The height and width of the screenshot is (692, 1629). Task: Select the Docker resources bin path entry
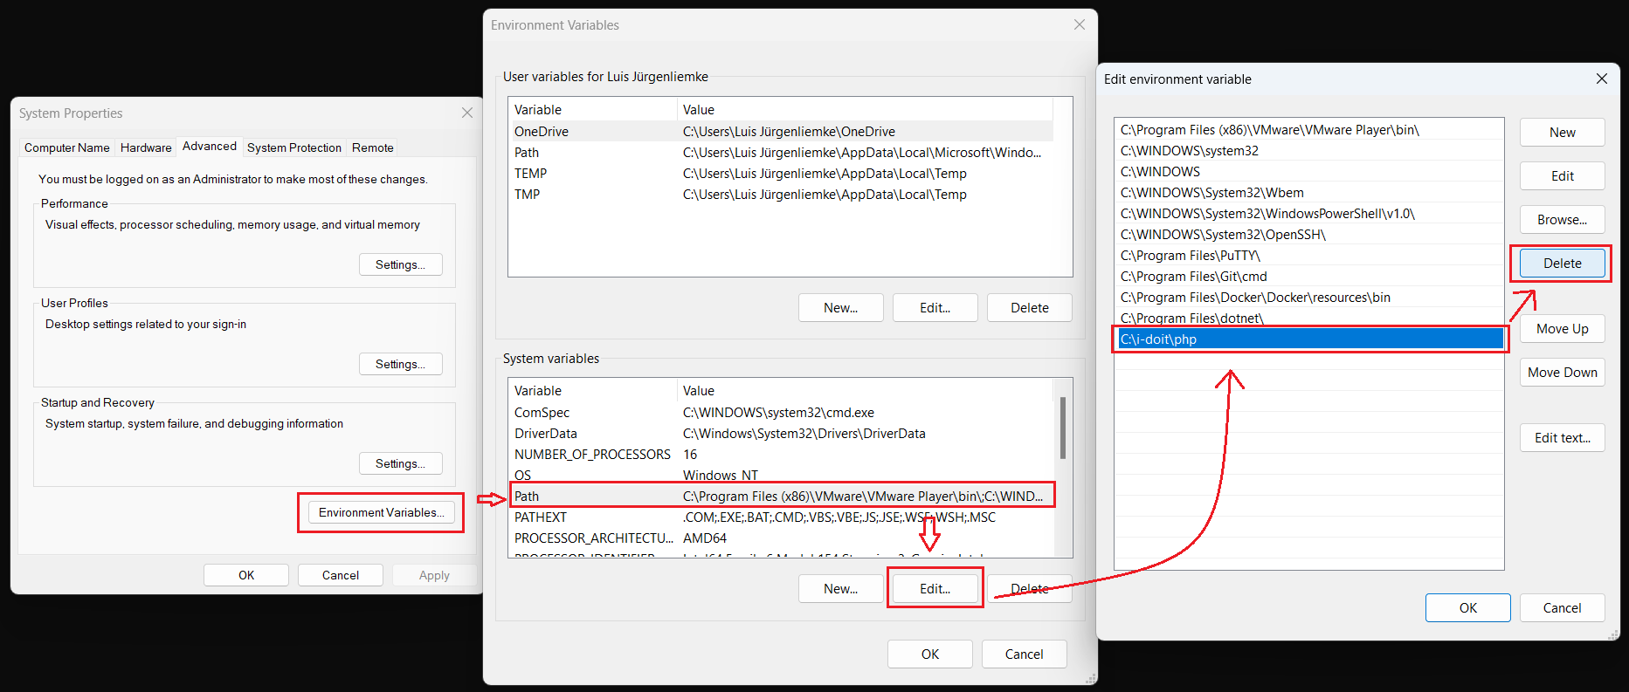[1309, 297]
